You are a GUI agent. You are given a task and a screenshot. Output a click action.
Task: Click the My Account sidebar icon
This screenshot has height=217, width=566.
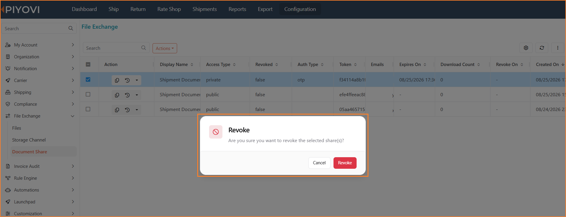click(8, 45)
